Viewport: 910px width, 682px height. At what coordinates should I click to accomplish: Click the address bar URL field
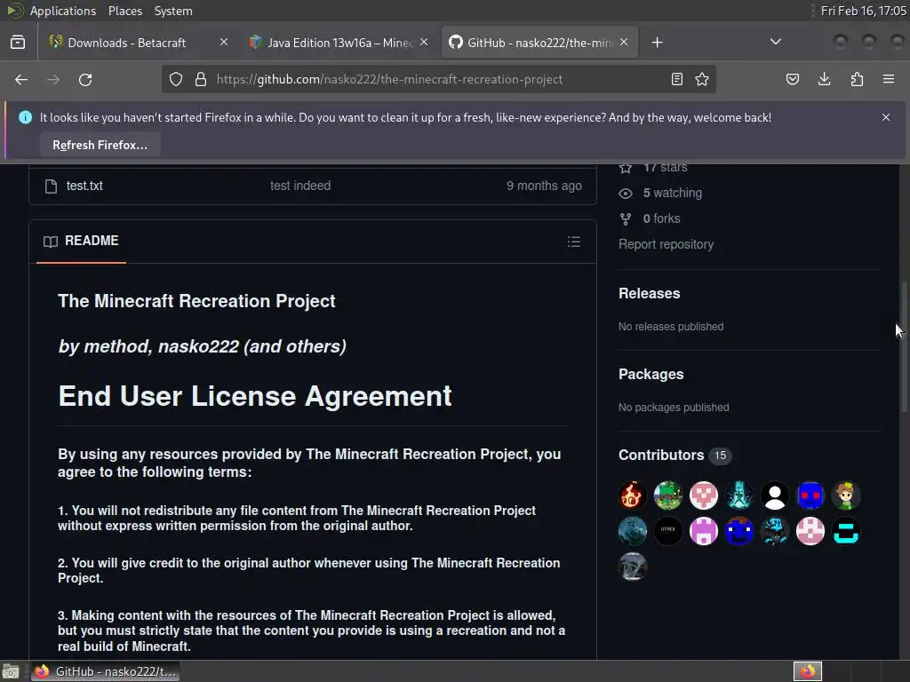pos(438,79)
